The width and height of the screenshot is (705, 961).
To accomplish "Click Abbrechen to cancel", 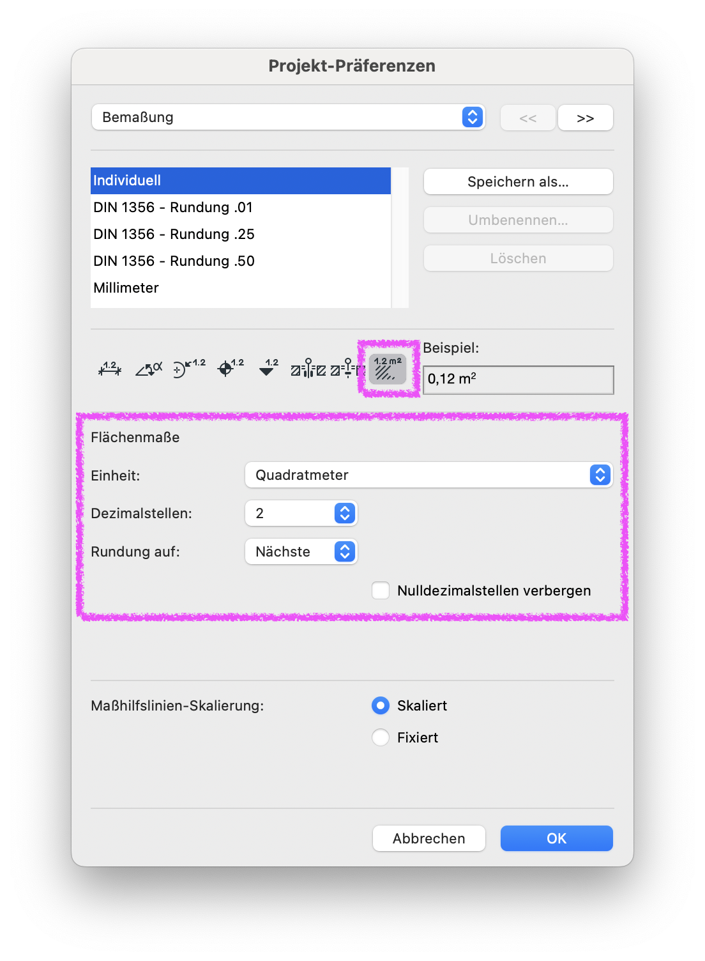I will [429, 838].
